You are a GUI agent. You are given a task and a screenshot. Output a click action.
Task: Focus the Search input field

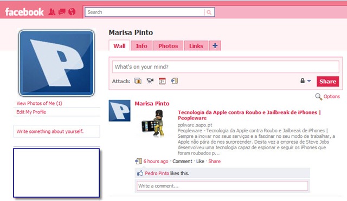pos(145,12)
